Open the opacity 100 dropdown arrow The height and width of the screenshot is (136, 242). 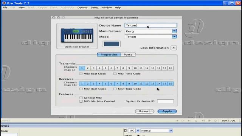pyautogui.click(x=138, y=131)
